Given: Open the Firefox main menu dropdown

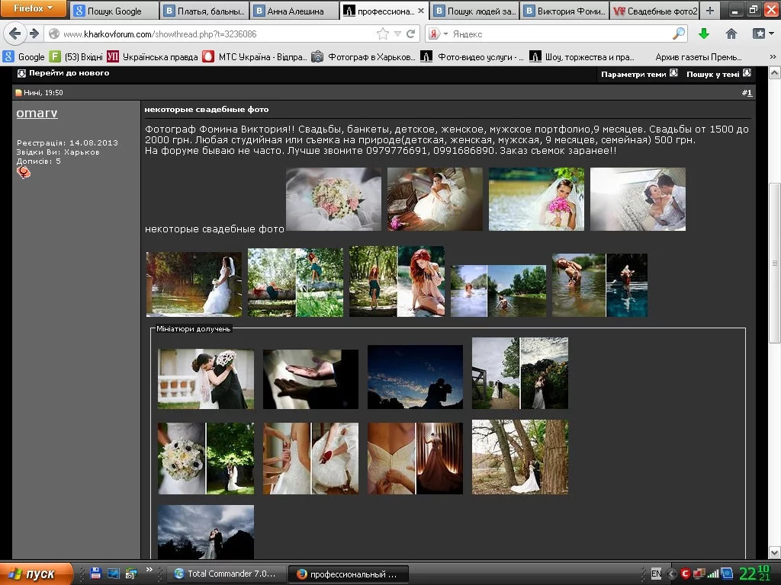Looking at the screenshot, I should tap(34, 9).
